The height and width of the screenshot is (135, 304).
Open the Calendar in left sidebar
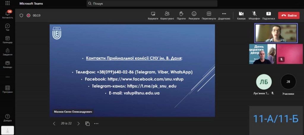tap(7, 40)
